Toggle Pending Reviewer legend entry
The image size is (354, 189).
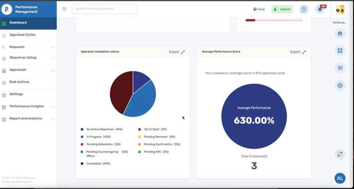coord(157,137)
